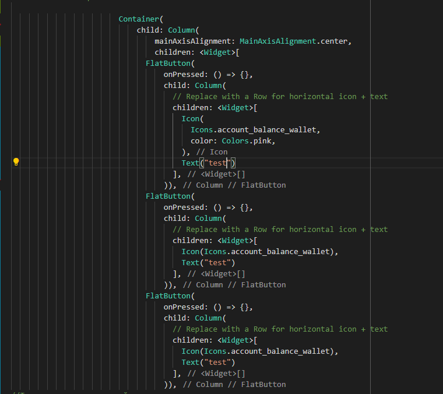Viewport: 443px width, 394px height.
Task: Click the topmost "FlatButton(" keyword
Action: point(170,64)
